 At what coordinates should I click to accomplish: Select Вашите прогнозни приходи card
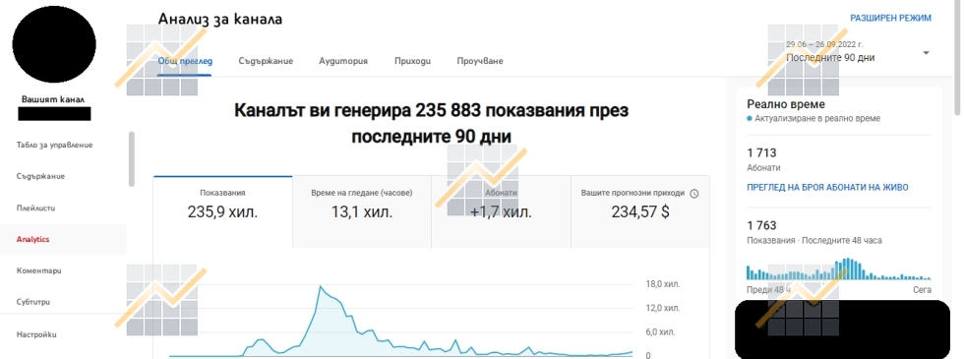[640, 212]
